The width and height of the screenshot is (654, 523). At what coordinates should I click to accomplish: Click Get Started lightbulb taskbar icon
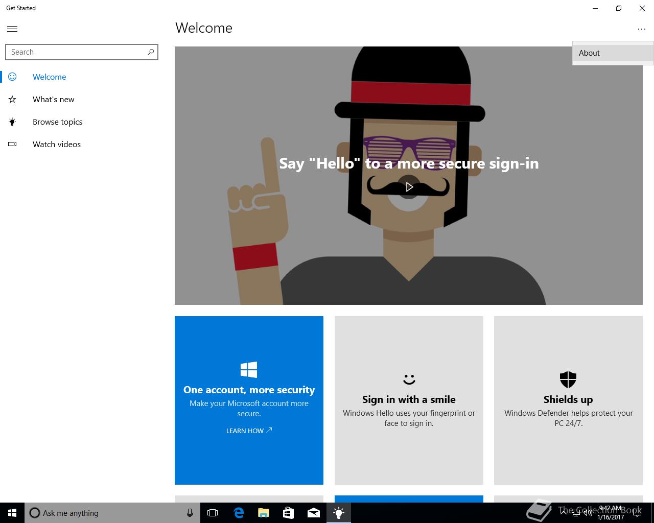[339, 513]
